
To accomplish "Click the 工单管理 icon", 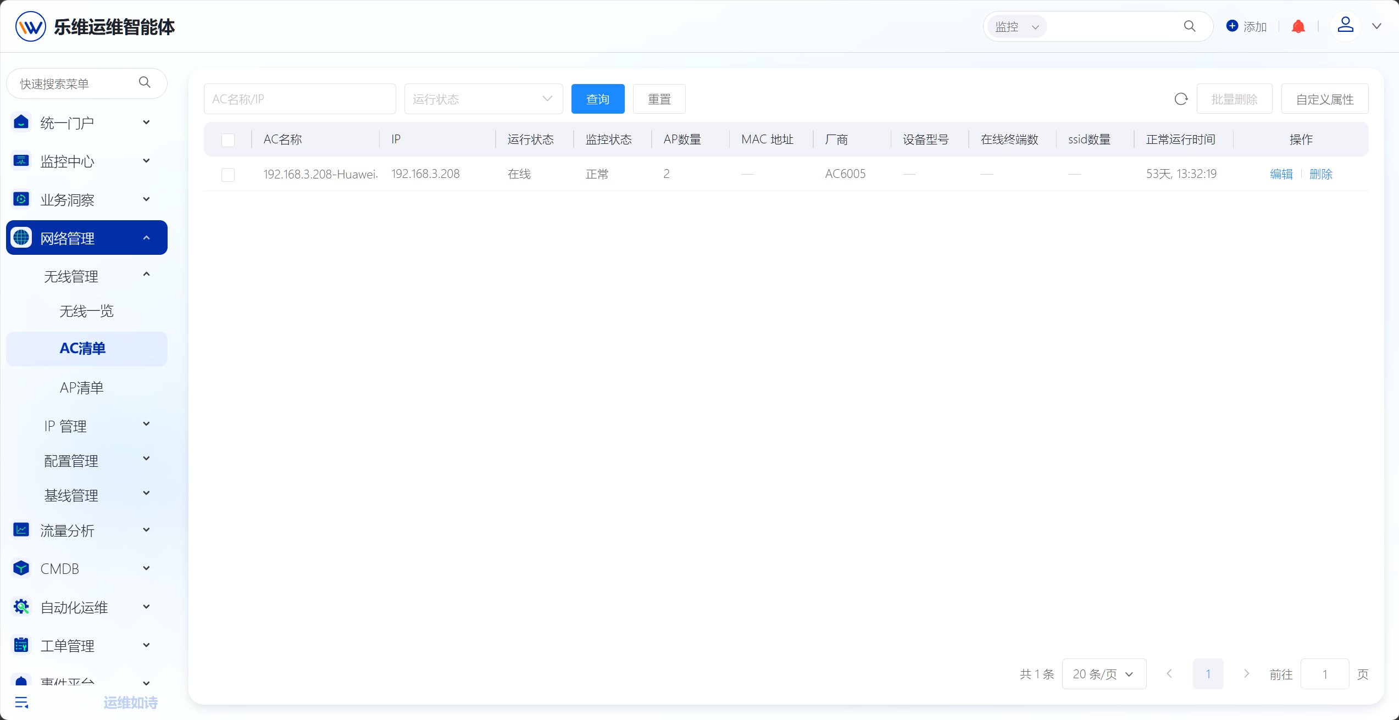I will click(21, 645).
